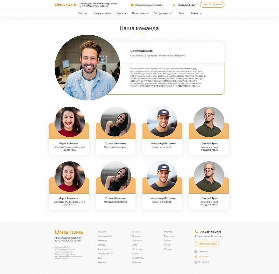Click Мария Соколова's photo in the top row

tap(70, 122)
